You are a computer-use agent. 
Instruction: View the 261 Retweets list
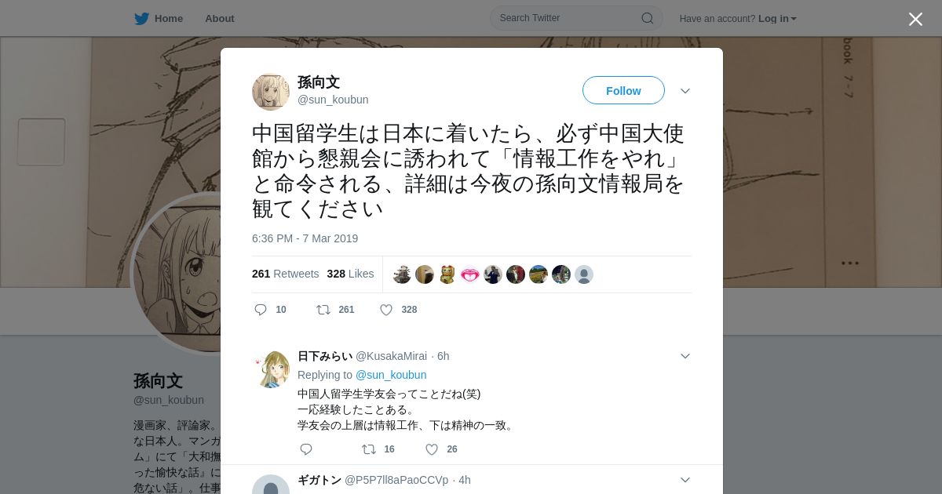(x=285, y=274)
